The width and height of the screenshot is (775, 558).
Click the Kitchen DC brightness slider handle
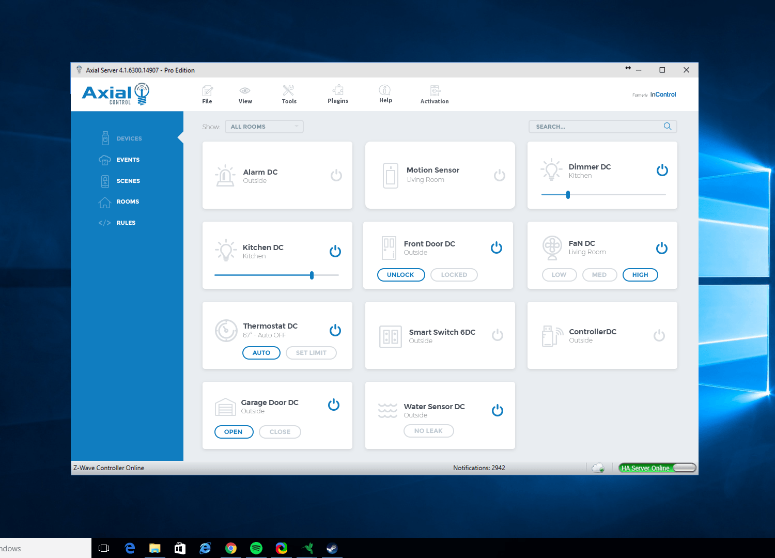click(x=312, y=275)
